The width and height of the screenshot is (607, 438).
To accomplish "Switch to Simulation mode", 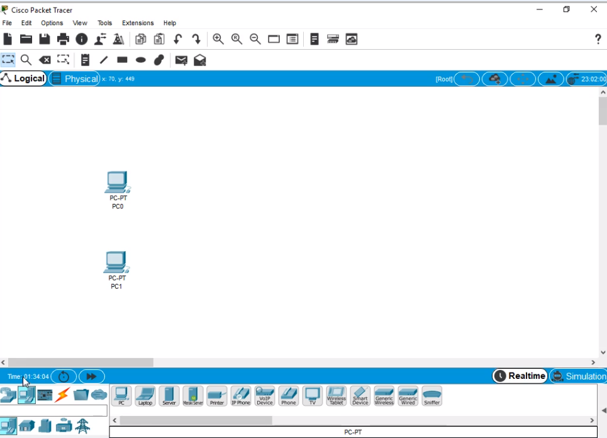I will tap(579, 376).
